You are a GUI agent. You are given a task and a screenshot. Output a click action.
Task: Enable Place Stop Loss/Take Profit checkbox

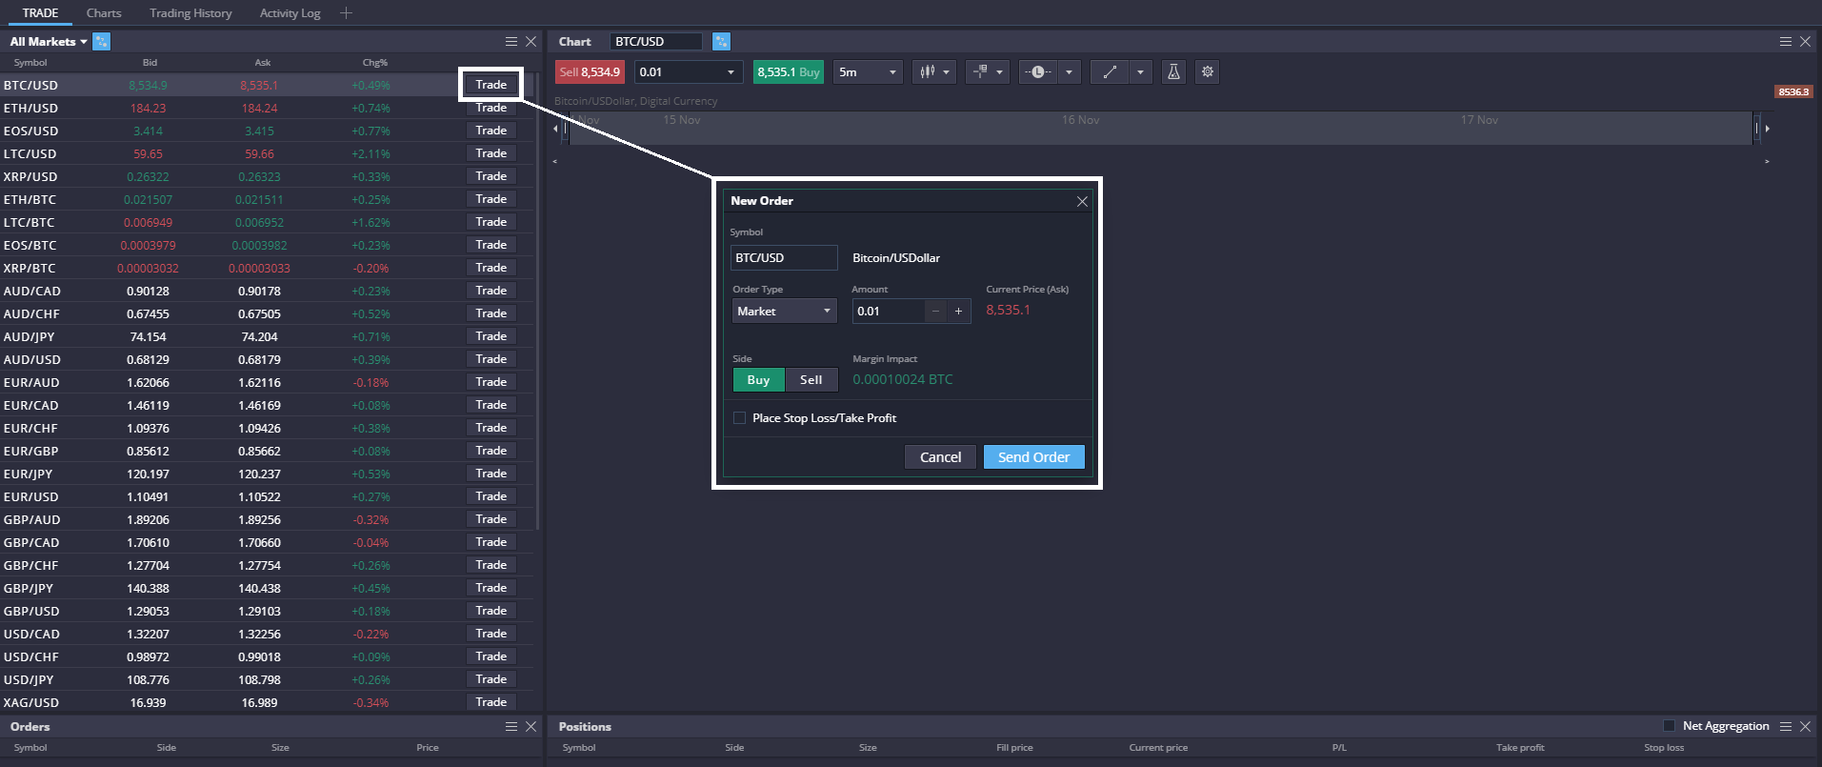739,418
